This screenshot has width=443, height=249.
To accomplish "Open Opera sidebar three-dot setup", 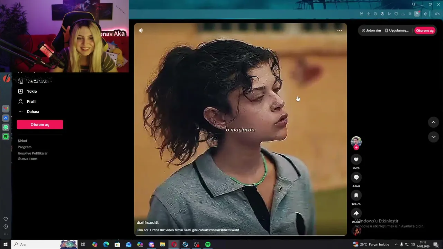I will [6, 234].
